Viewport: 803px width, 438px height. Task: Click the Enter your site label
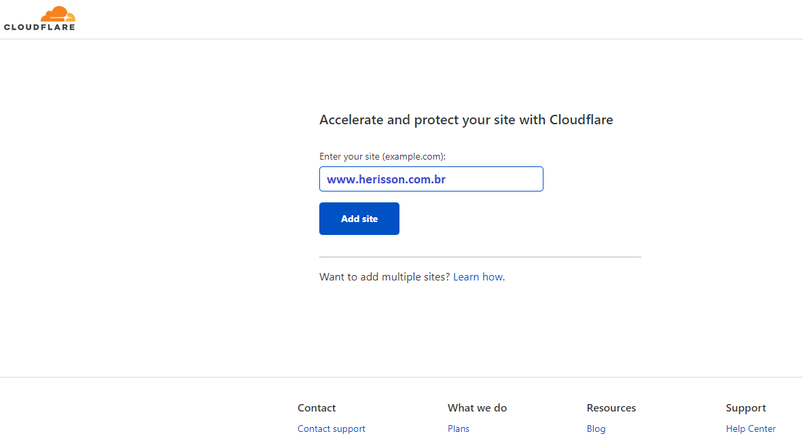382,157
